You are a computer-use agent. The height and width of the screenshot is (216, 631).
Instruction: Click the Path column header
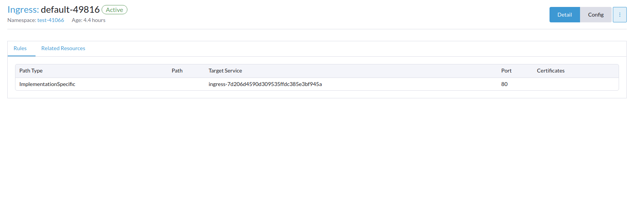pyautogui.click(x=177, y=71)
